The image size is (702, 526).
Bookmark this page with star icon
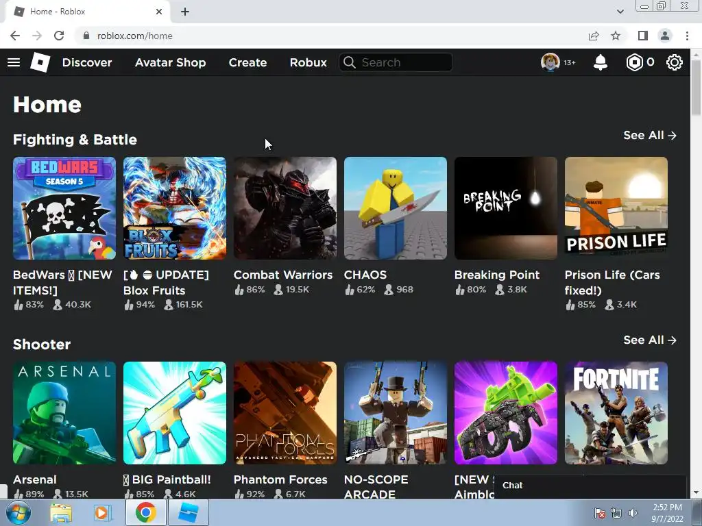[616, 36]
